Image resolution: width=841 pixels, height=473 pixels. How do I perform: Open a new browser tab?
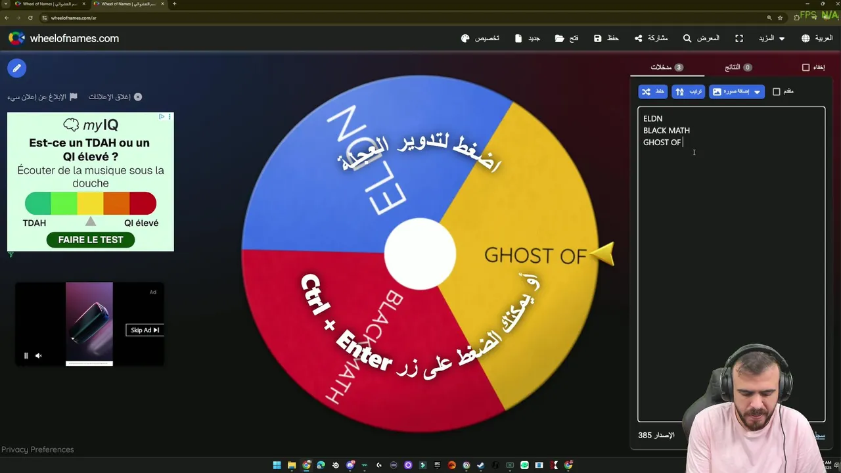click(174, 4)
